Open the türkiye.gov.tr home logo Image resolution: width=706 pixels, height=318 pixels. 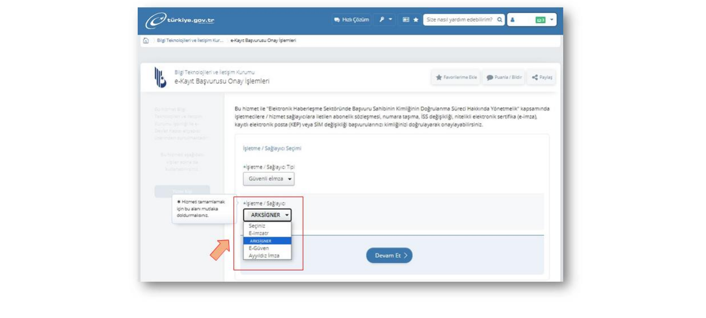[x=180, y=20]
